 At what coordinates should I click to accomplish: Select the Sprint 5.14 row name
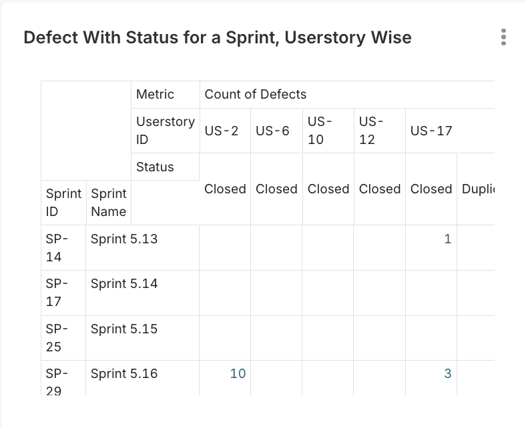tap(124, 283)
